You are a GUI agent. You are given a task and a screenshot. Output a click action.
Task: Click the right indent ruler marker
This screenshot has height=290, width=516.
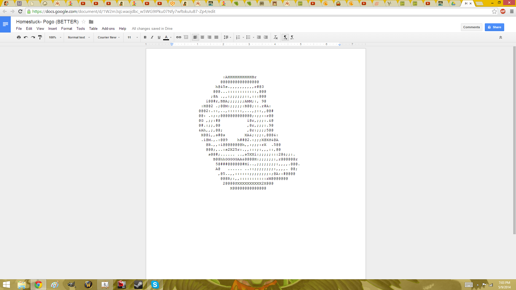[x=339, y=45]
